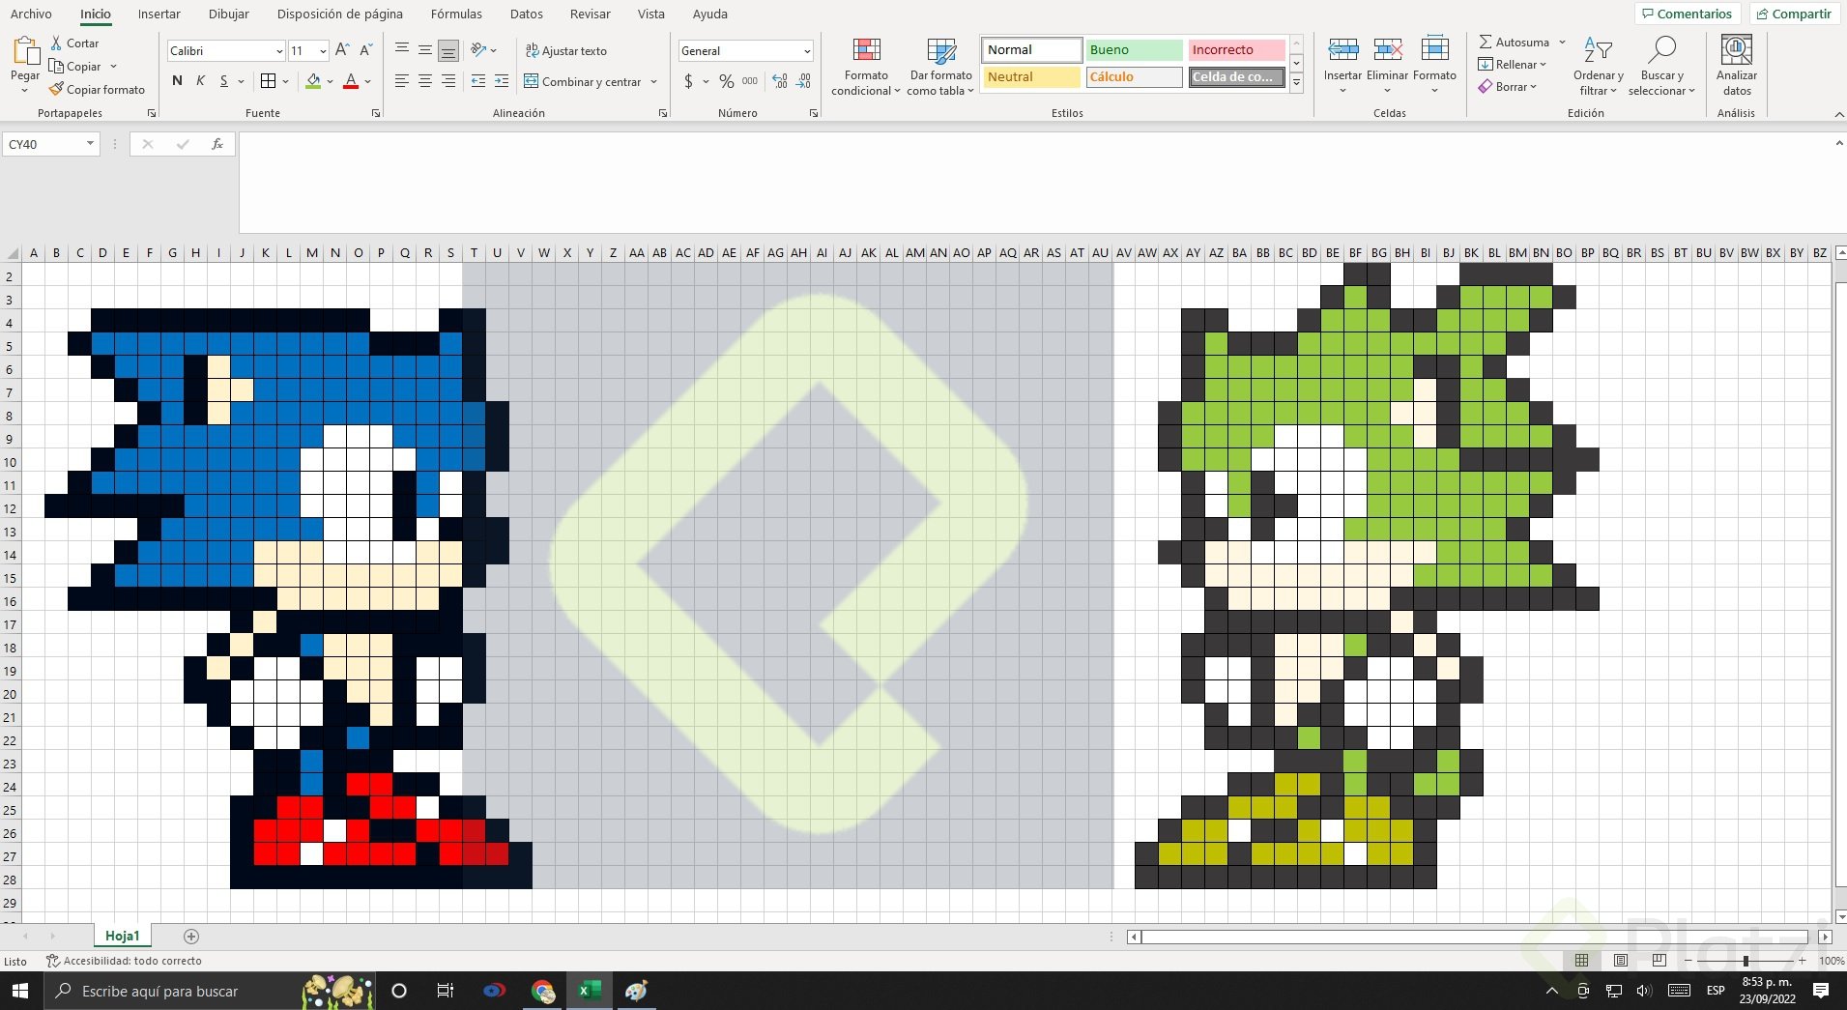This screenshot has width=1847, height=1010.
Task: Align text to middle icon
Action: [425, 49]
